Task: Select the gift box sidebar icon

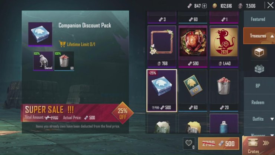Action: coord(259,69)
